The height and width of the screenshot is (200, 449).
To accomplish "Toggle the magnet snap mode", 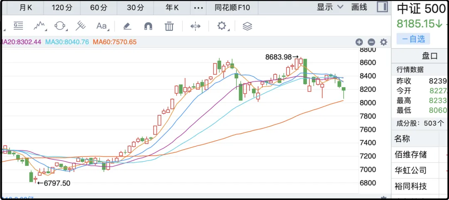I will point(148,26).
